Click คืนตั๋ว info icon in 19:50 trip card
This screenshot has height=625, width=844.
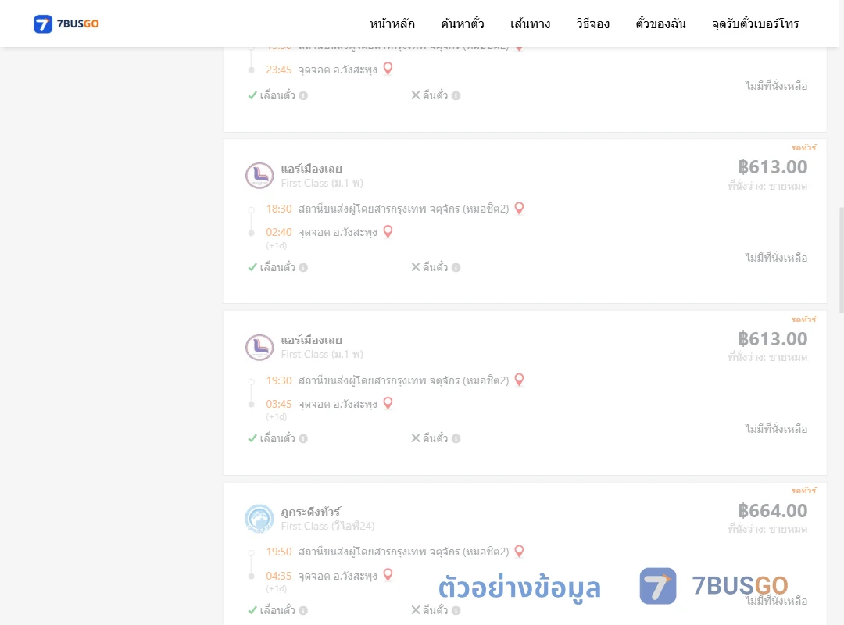[x=456, y=610]
